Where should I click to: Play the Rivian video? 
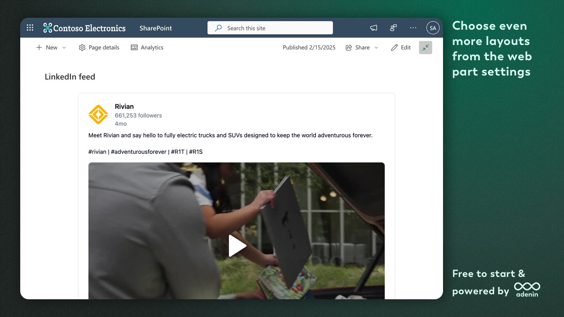237,246
